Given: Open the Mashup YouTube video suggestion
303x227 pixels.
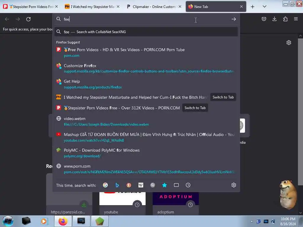Looking at the screenshot, I should (x=146, y=137).
